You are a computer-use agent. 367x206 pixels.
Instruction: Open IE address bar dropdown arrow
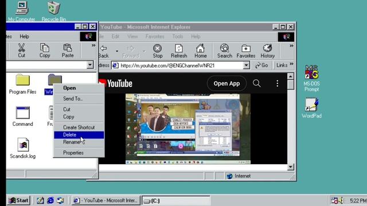(x=246, y=65)
